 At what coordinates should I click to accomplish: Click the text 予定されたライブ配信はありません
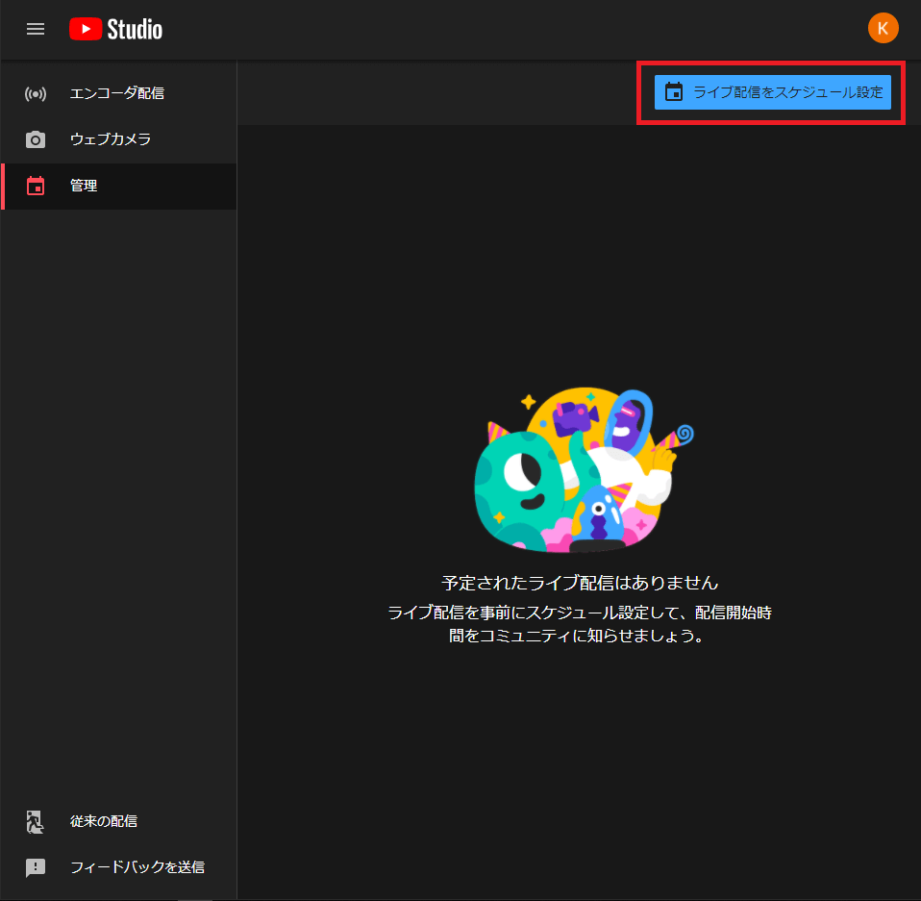(x=580, y=583)
